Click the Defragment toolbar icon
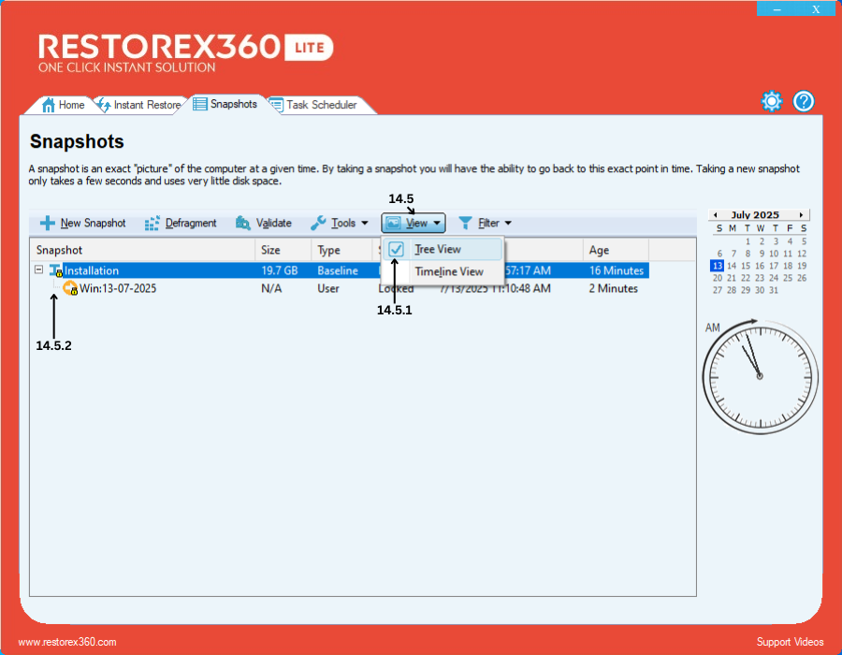The width and height of the screenshot is (842, 655). click(x=153, y=224)
